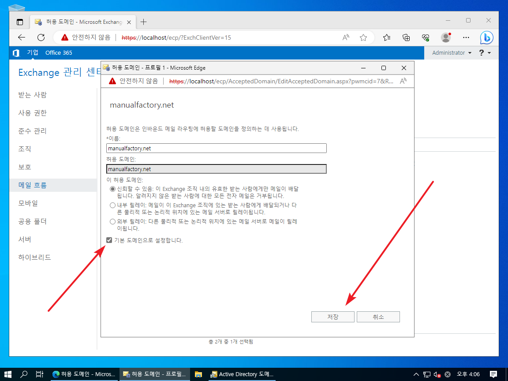Open Windows taskbar search

(x=24, y=374)
